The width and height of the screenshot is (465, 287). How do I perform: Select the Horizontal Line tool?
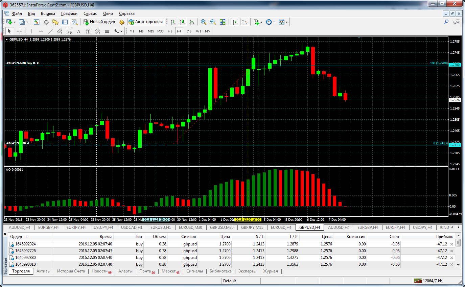coord(41,31)
